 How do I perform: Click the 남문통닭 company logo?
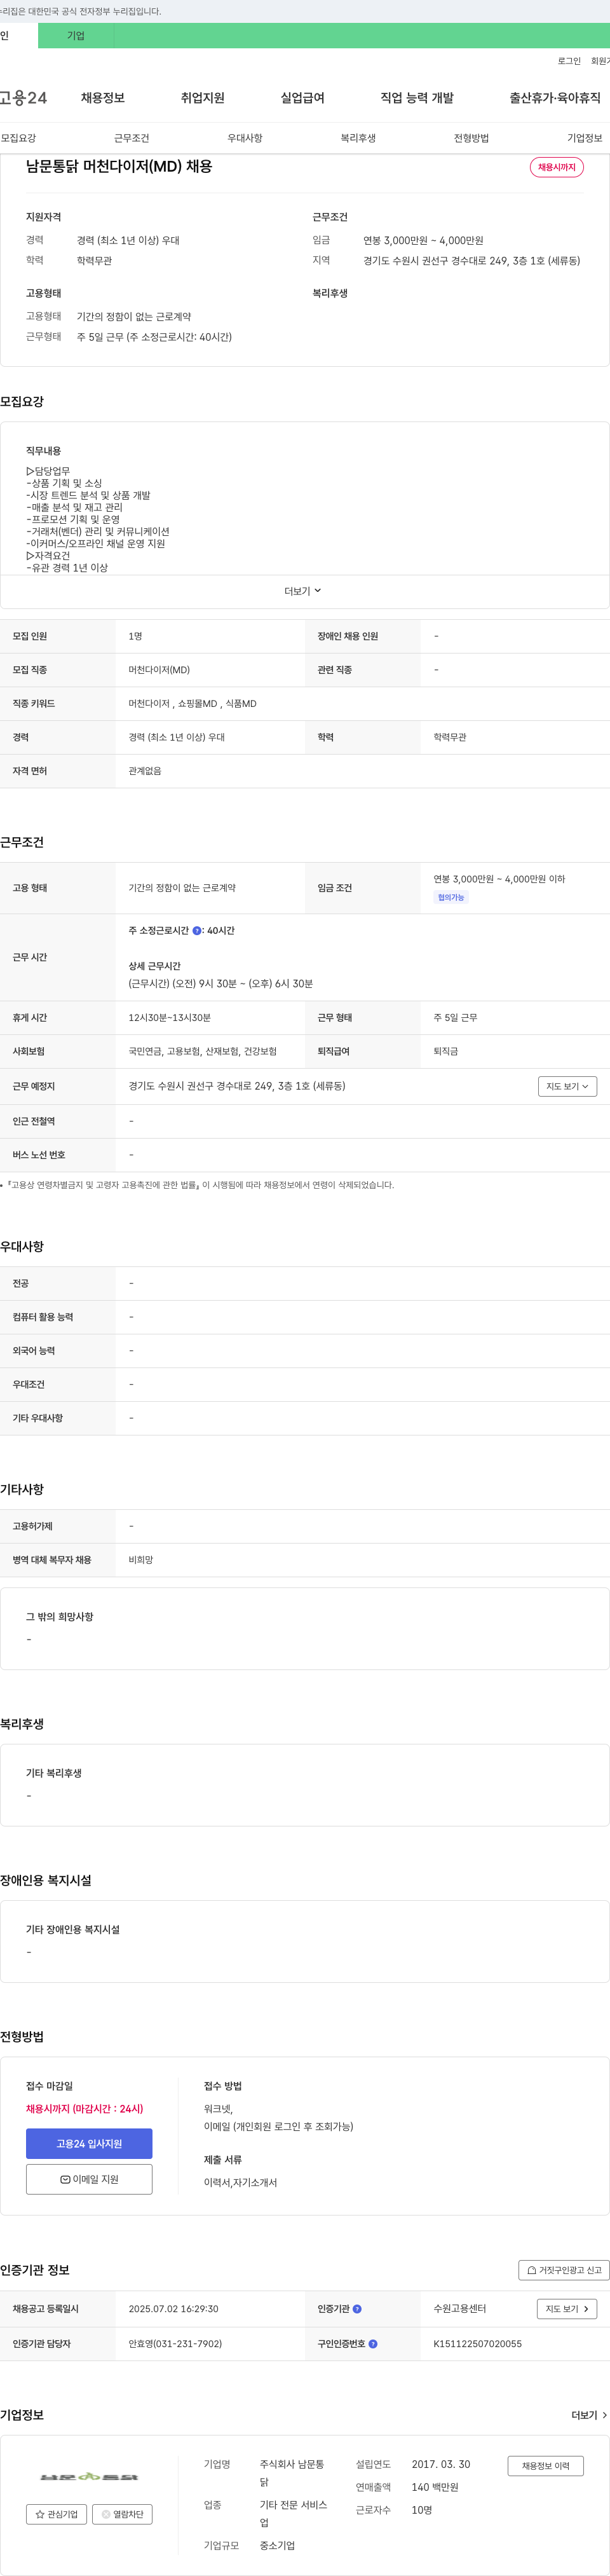(x=89, y=2476)
